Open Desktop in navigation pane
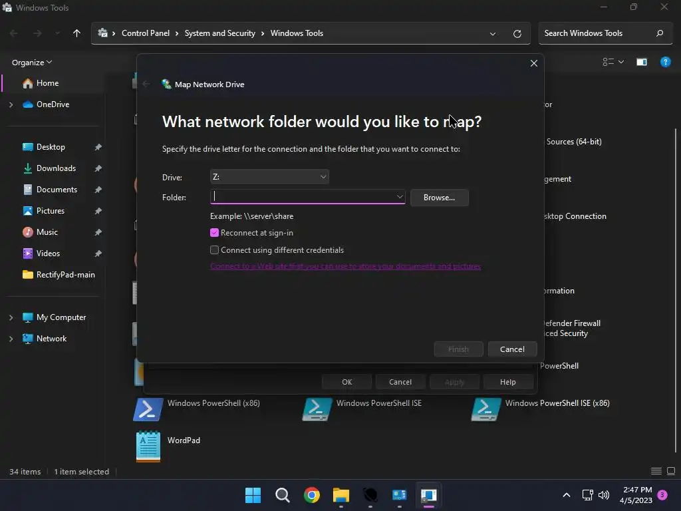The height and width of the screenshot is (511, 681). 51,147
